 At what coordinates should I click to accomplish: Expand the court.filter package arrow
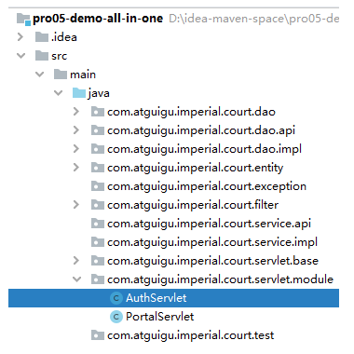[x=76, y=205]
